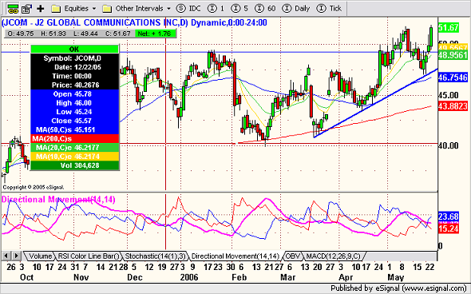Select the Daily interval button

tap(296, 9)
